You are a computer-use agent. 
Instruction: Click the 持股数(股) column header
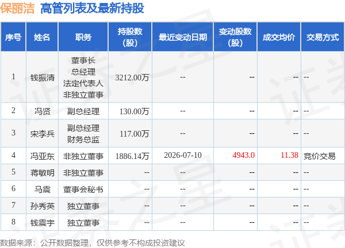click(130, 37)
